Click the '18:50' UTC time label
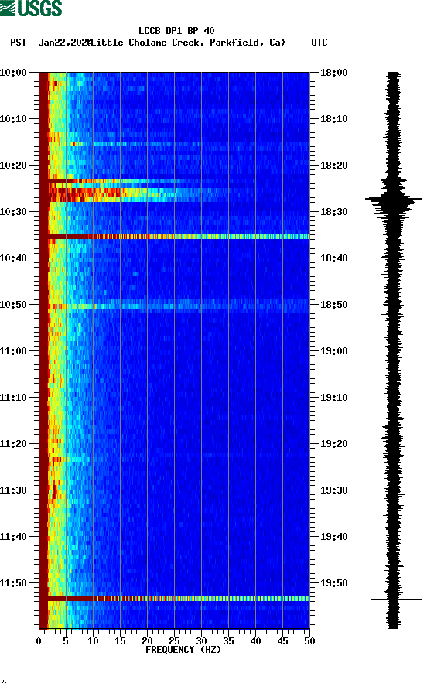The image size is (427, 690). [x=333, y=305]
